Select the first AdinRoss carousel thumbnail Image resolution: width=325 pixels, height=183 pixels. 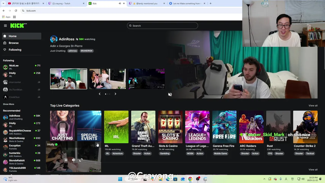pos(69,79)
